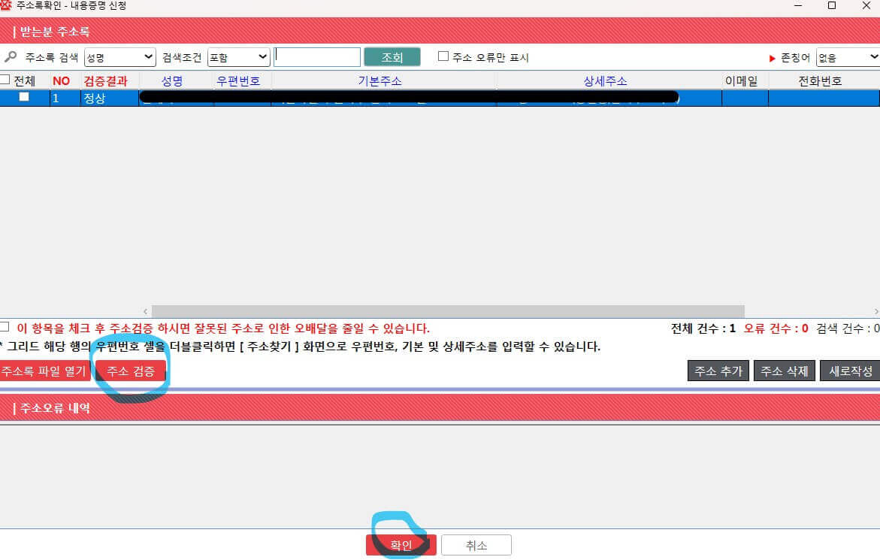
Task: Click the 검증결과 column header
Action: tap(105, 80)
